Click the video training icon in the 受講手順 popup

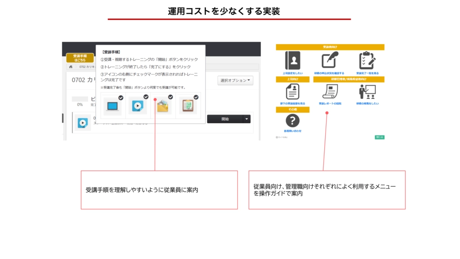pyautogui.click(x=137, y=106)
